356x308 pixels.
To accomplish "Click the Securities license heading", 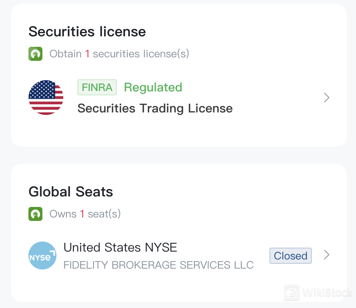I will pos(87,31).
